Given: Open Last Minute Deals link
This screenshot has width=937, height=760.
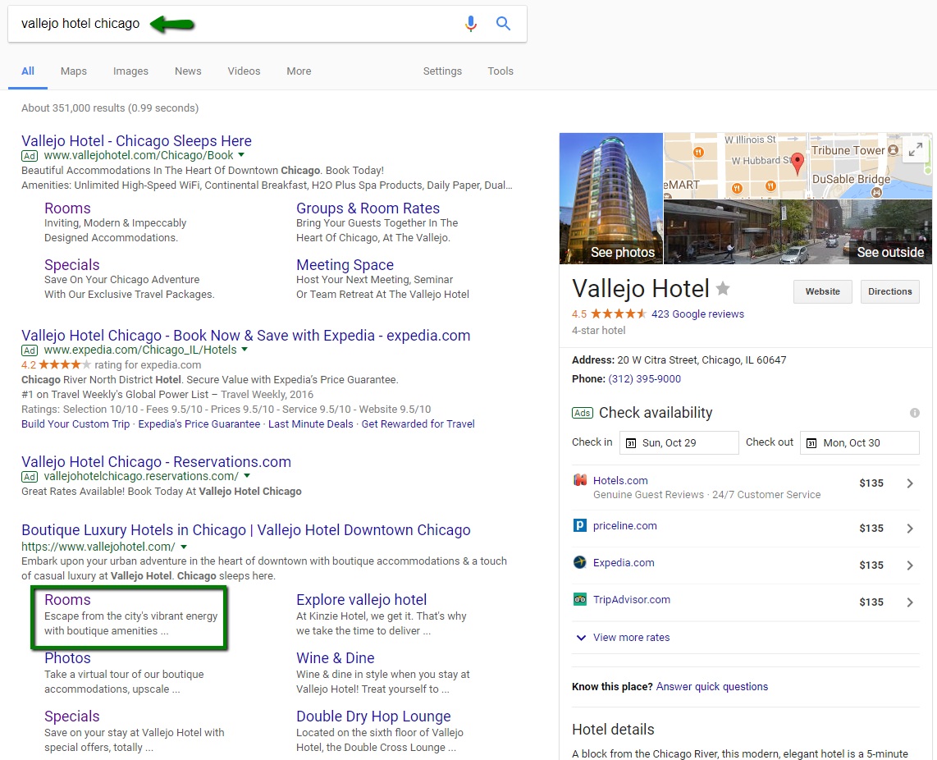Looking at the screenshot, I should tap(311, 424).
